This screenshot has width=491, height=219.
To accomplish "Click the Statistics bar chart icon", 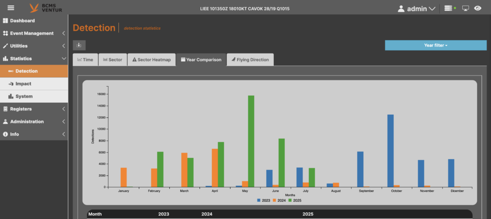I will point(5,58).
